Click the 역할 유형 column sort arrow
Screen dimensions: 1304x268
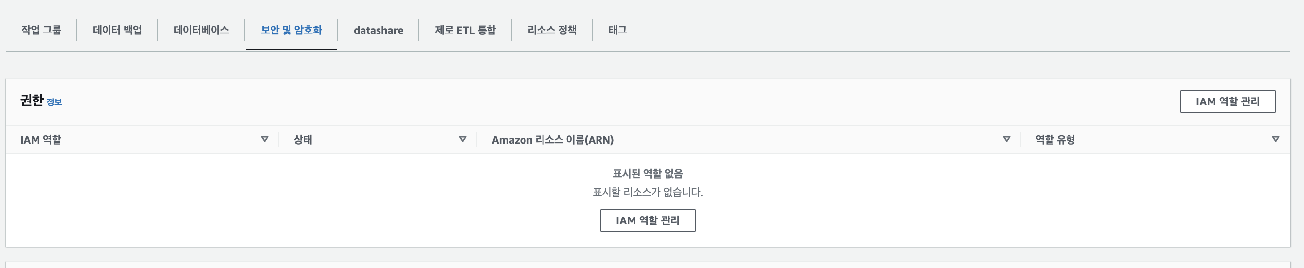click(1276, 139)
